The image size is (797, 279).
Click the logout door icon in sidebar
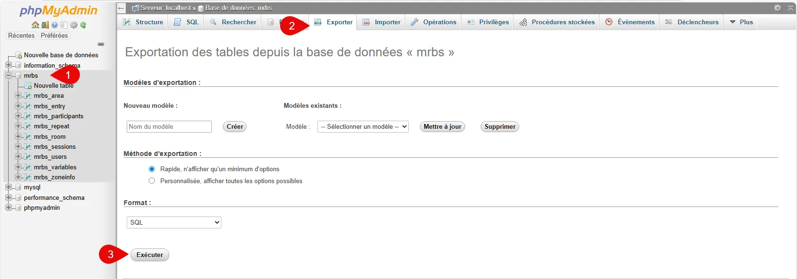[x=45, y=25]
